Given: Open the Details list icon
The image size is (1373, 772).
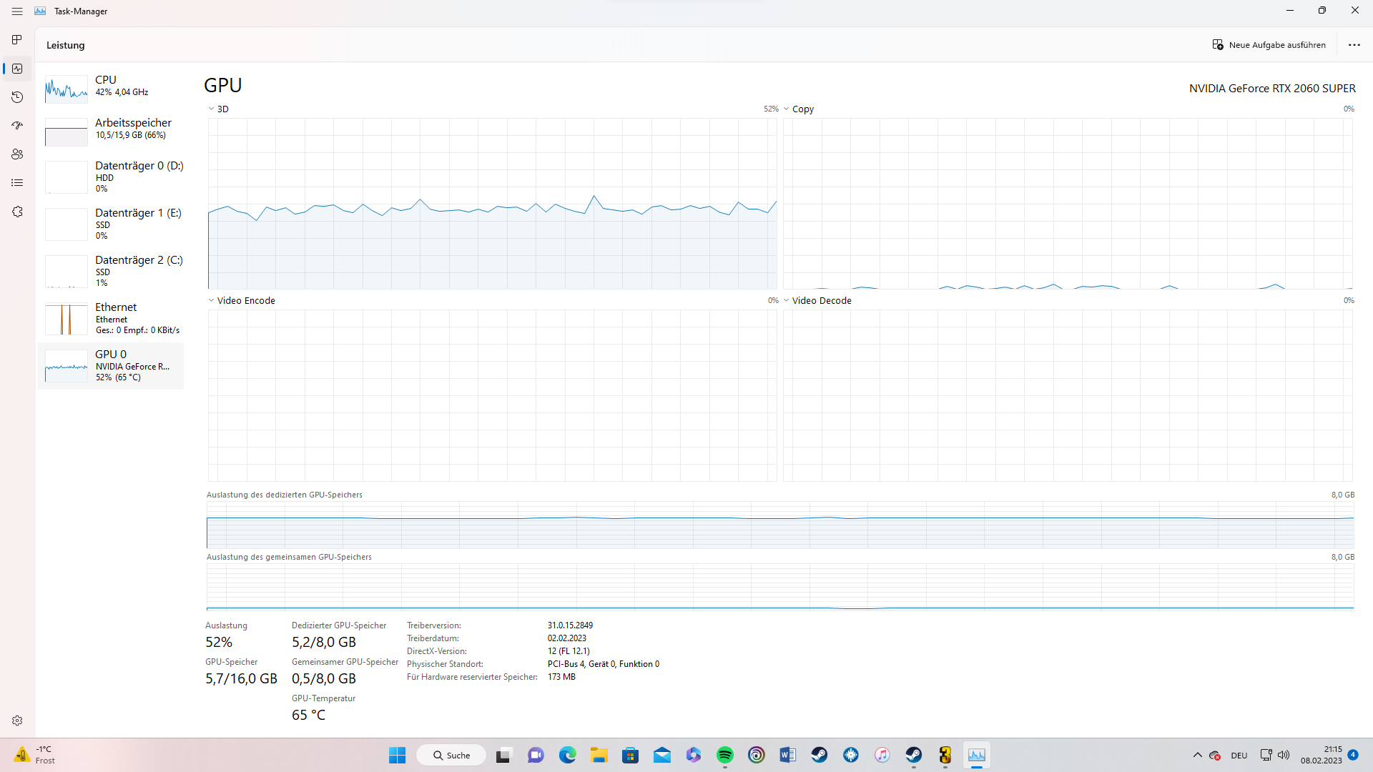Looking at the screenshot, I should pos(17,183).
